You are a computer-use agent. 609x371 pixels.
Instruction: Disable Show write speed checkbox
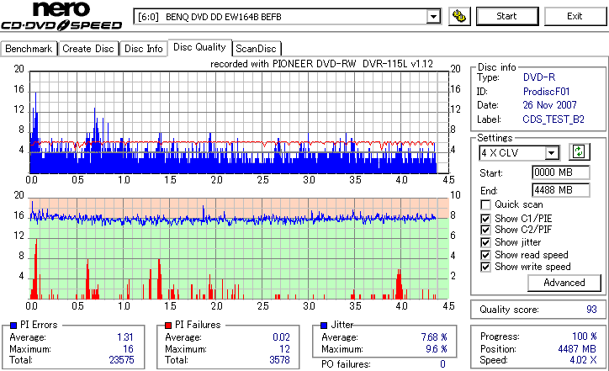(485, 267)
